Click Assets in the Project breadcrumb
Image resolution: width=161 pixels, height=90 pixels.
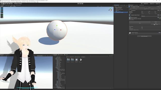point(67,57)
